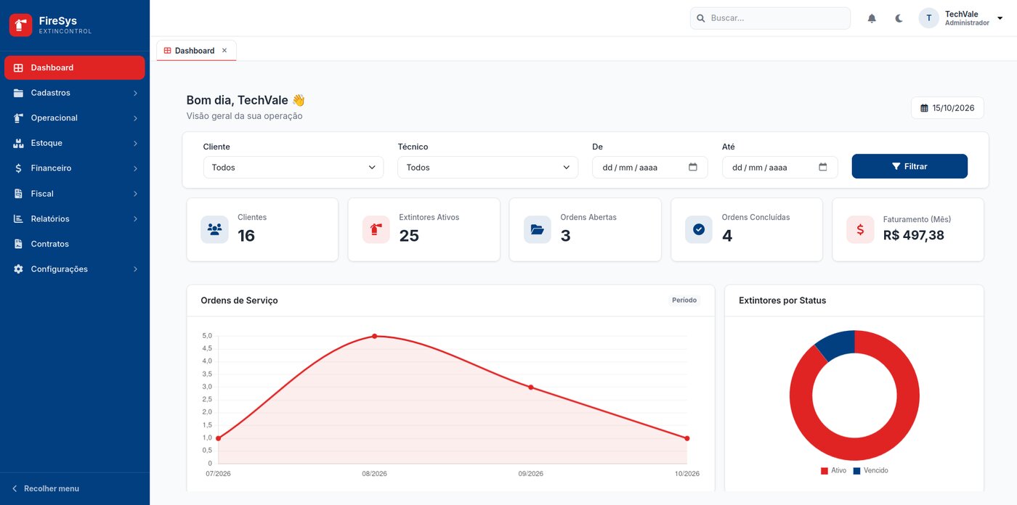Open calendar picker in Até field
The width and height of the screenshot is (1017, 505).
coord(823,167)
